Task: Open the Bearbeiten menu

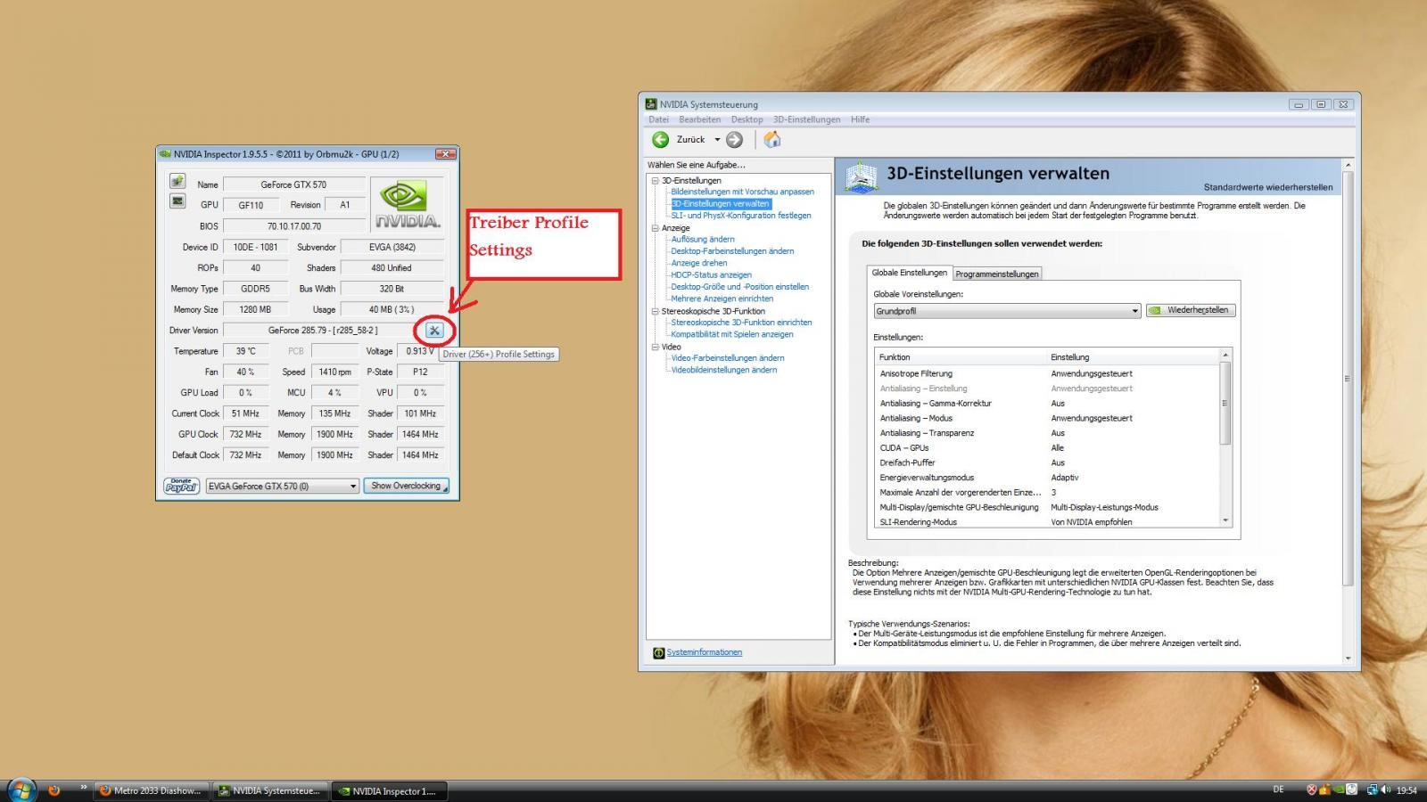Action: coord(699,119)
